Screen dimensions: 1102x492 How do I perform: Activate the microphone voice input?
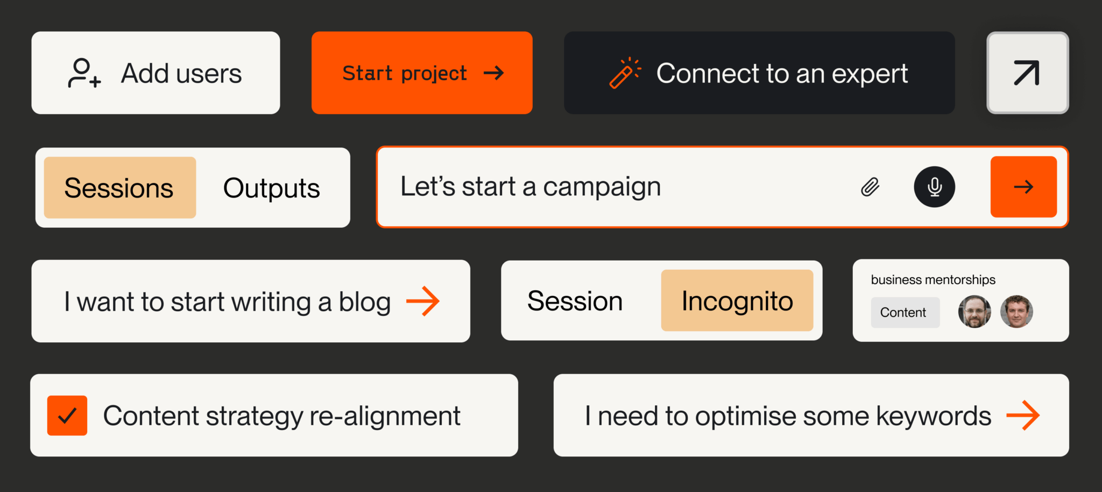[934, 187]
